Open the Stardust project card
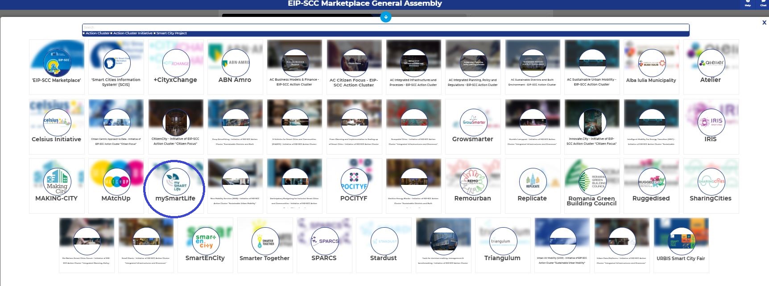The width and height of the screenshot is (769, 286). (384, 245)
